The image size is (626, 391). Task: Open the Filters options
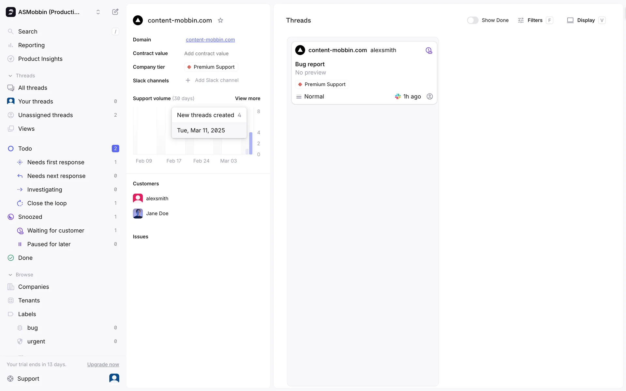(535, 20)
